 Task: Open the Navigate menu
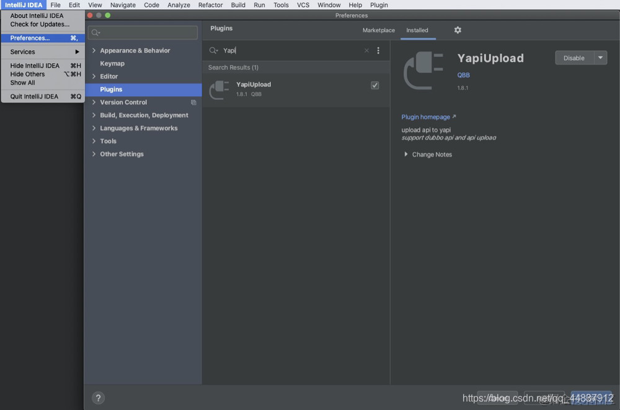click(123, 5)
